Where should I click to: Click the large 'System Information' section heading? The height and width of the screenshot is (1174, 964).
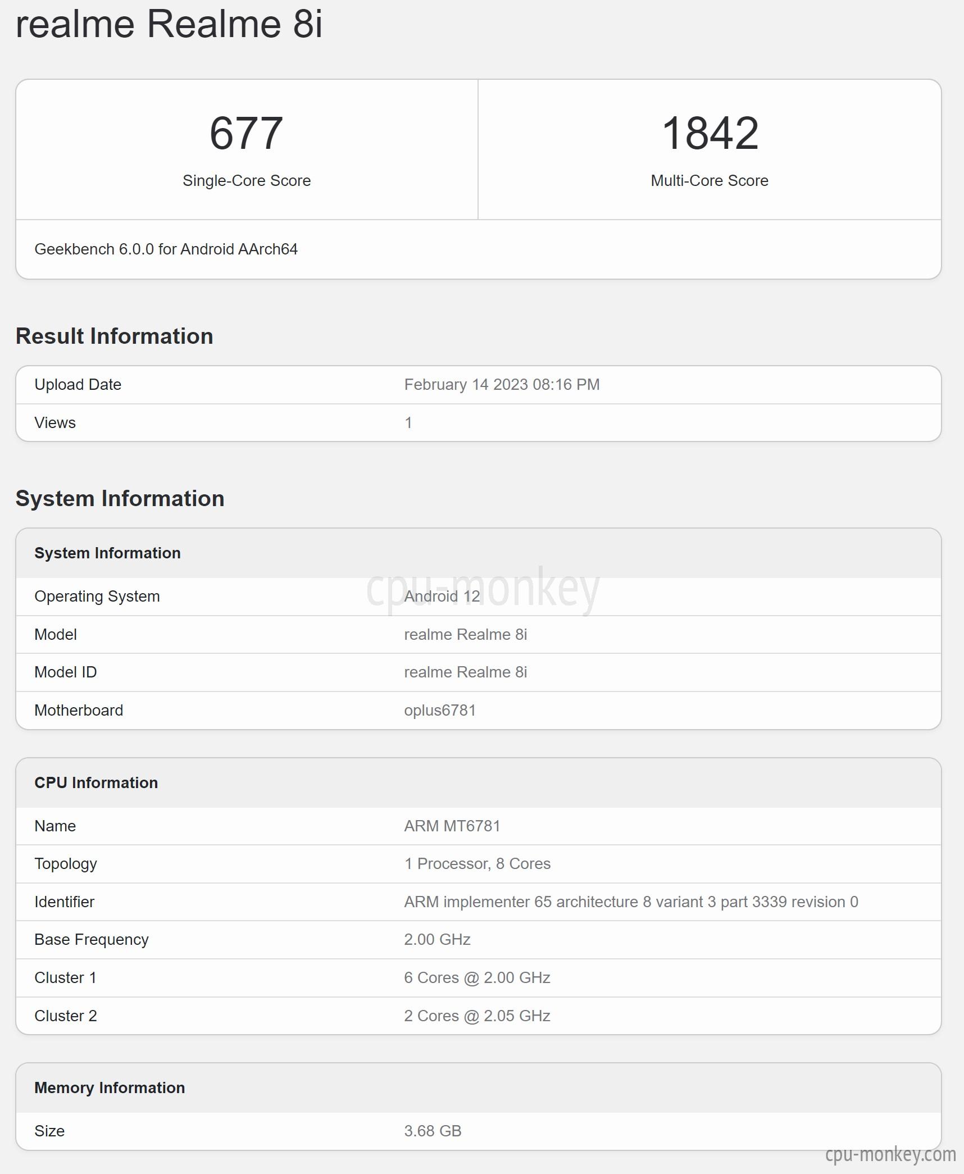click(x=120, y=498)
